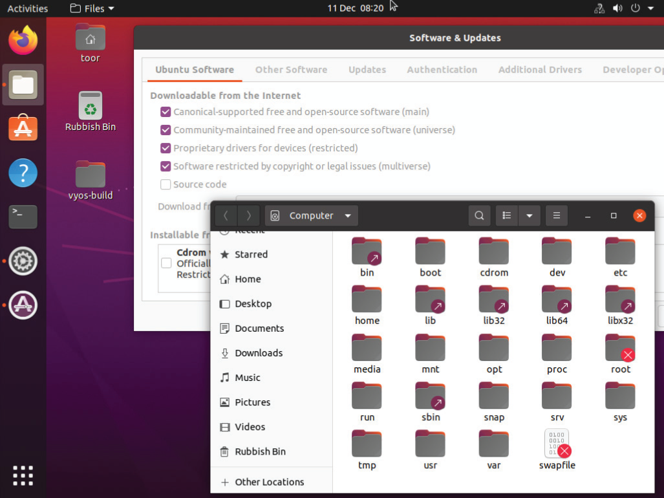Click Activities in the top bar
This screenshot has width=664, height=498.
tap(28, 8)
